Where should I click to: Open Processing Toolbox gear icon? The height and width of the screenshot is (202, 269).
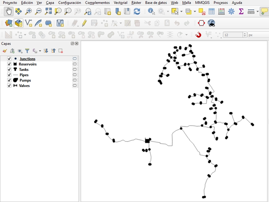[x=231, y=11]
